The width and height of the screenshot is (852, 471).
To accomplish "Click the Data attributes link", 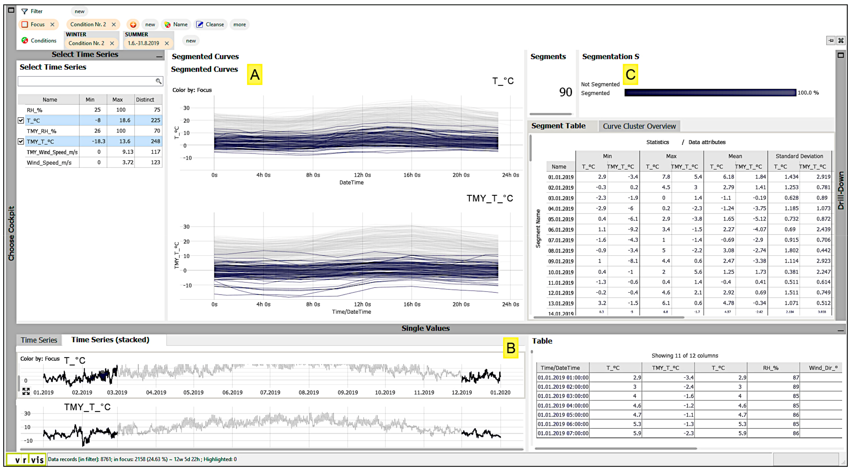I will (x=707, y=142).
